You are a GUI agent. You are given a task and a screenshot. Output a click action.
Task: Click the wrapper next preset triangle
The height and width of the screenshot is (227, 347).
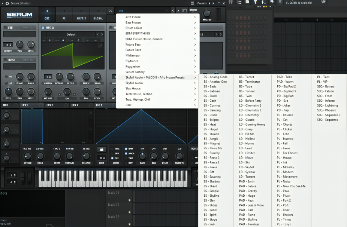[x=213, y=3]
